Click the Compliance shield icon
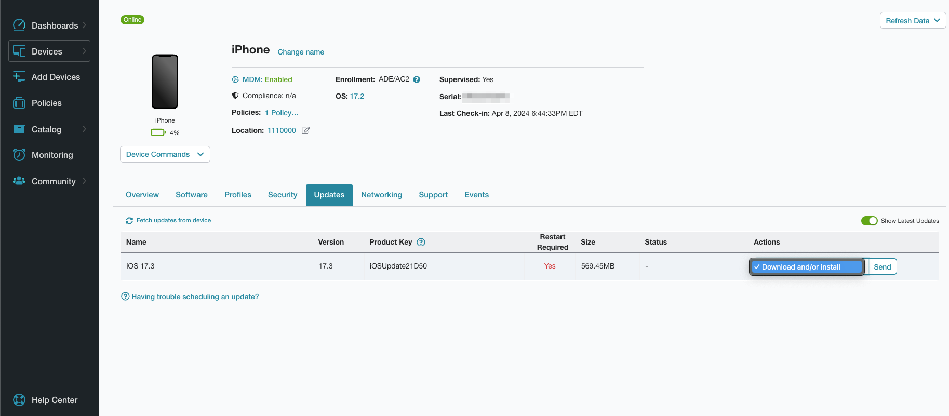Viewport: 949px width, 416px height. pyautogui.click(x=235, y=96)
